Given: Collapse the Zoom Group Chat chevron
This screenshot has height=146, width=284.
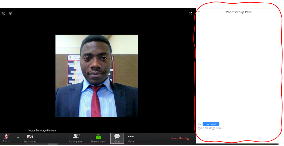Looking at the screenshot, I should click(199, 12).
